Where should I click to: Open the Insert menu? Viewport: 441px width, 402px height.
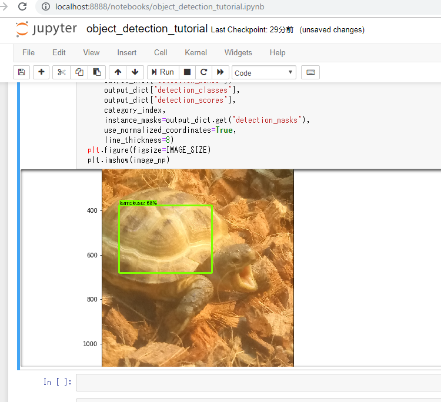click(x=127, y=52)
